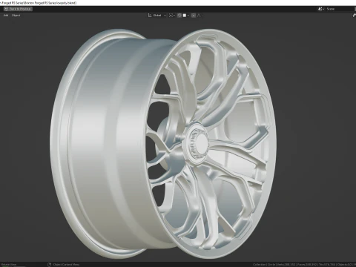The height and width of the screenshot is (267, 356).
Task: Open the pivot point dropdown
Action: point(172,16)
